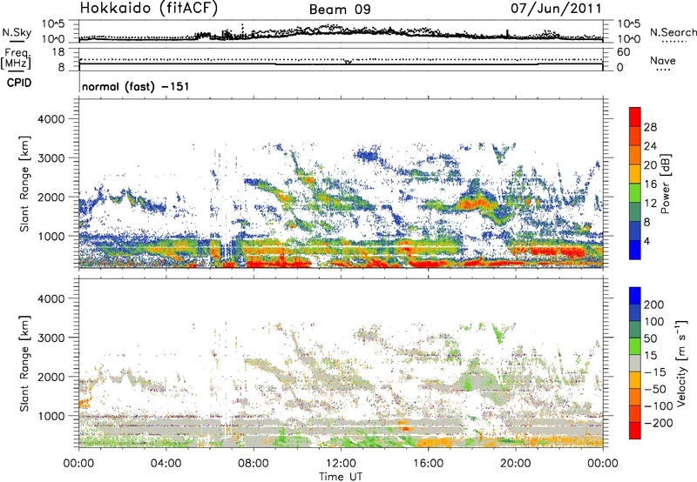Image resolution: width=697 pixels, height=482 pixels.
Task: Click the "1000" tick on the velocity panel
Action: [51, 416]
